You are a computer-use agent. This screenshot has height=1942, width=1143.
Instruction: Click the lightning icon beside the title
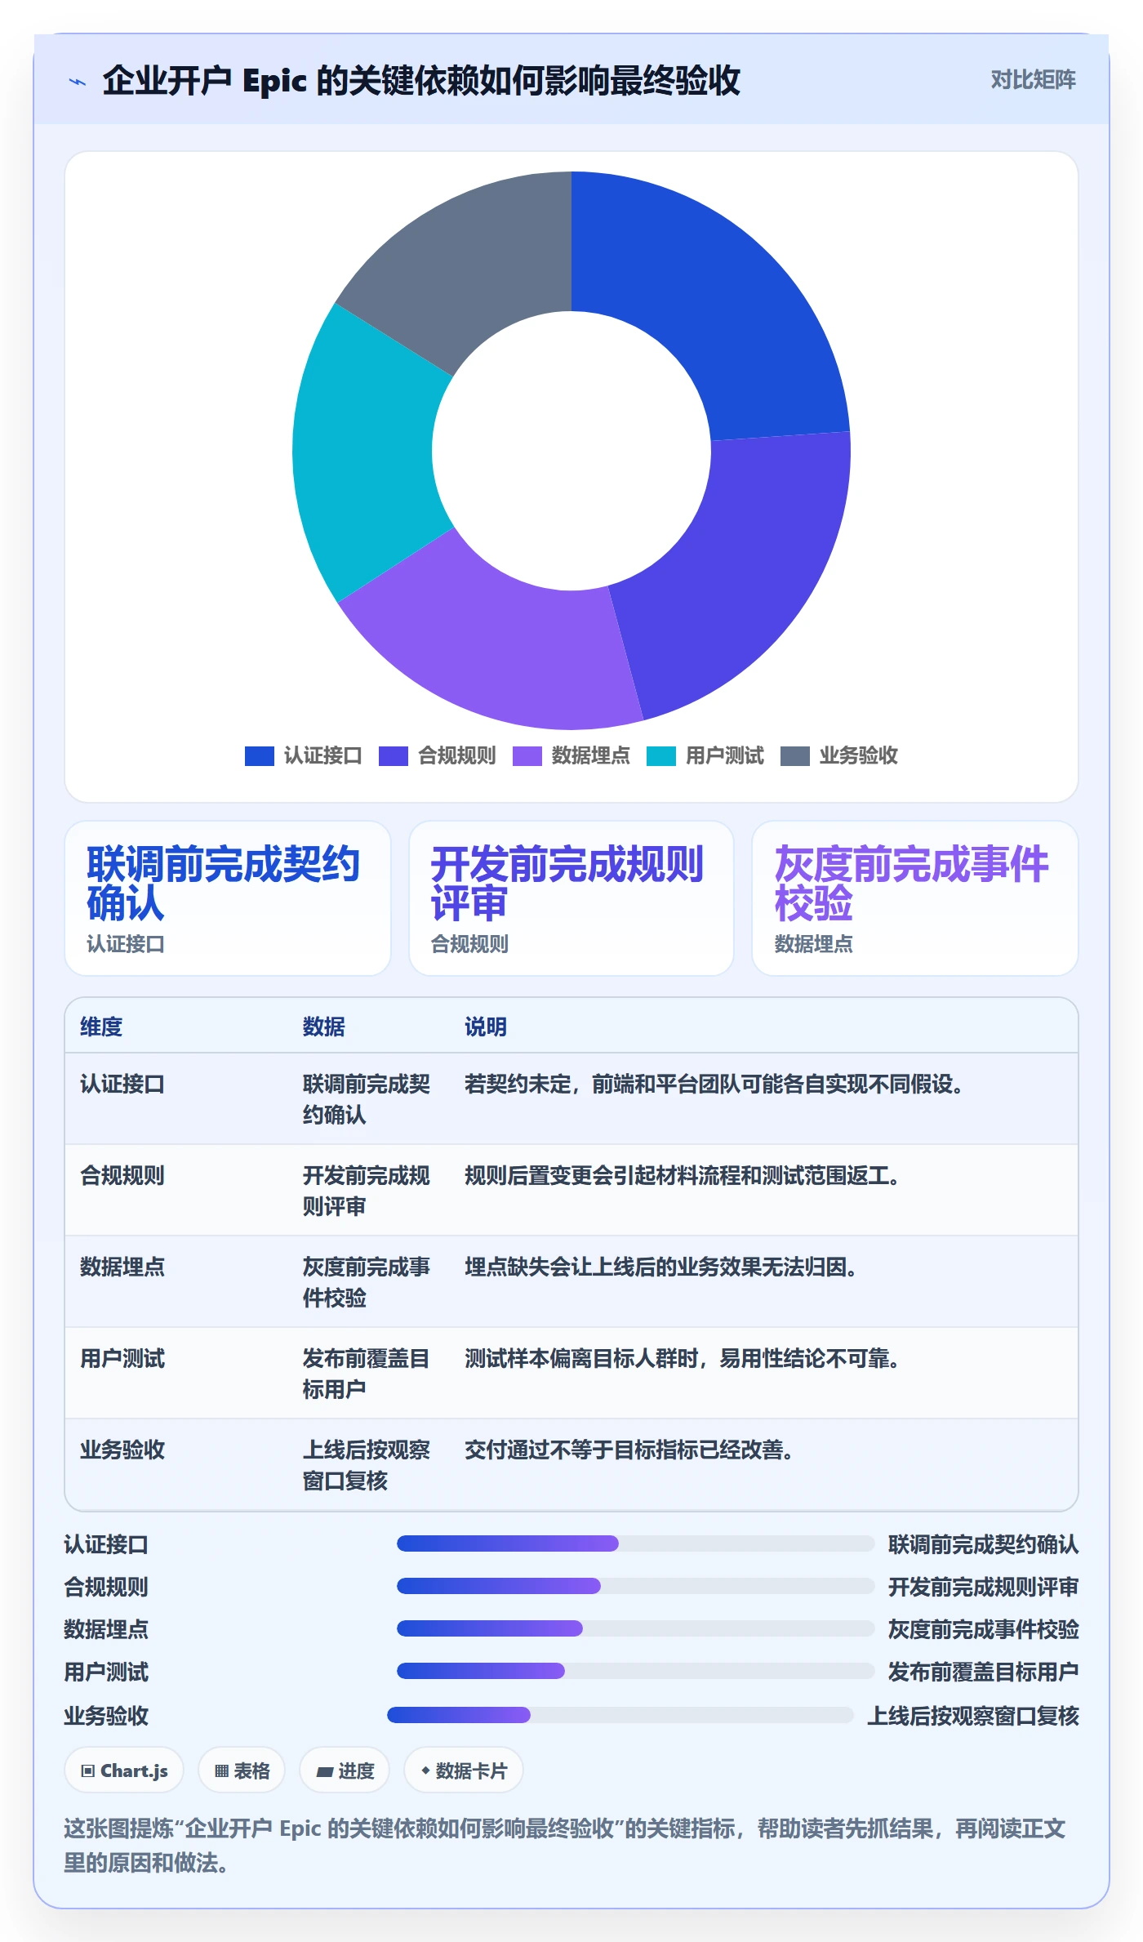pos(78,82)
